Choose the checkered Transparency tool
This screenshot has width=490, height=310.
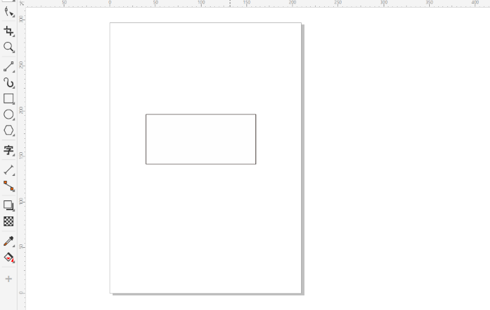point(8,221)
